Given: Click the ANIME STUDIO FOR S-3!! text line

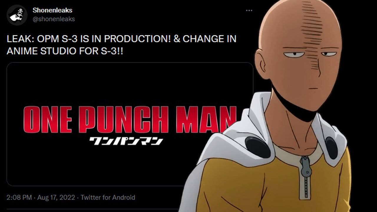Looking at the screenshot, I should [65, 51].
